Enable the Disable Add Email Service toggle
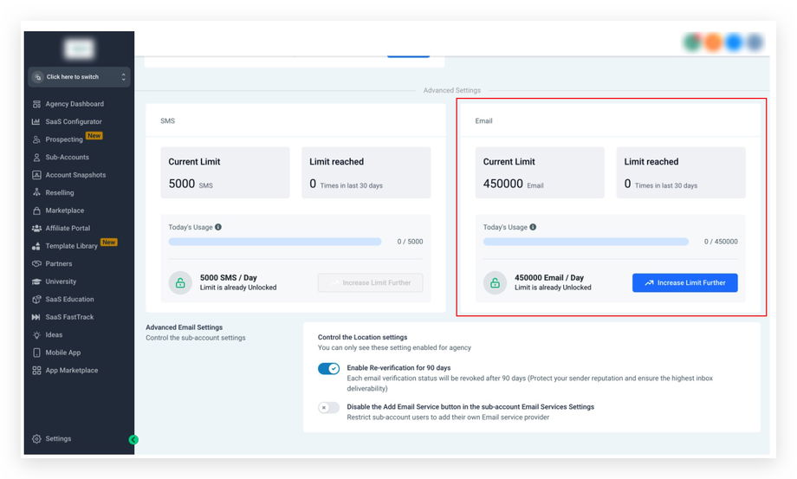The height and width of the screenshot is (479, 797). click(329, 407)
